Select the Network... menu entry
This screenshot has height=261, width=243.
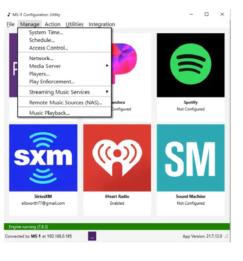[64, 58]
